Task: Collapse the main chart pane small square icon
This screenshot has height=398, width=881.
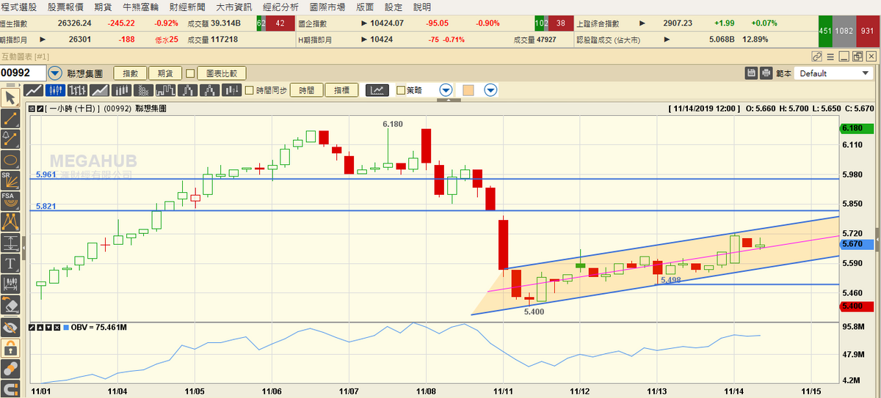Action: pos(32,108)
